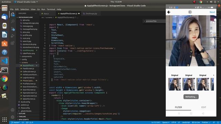Expand the previewTitle find widget chevron

144,21
